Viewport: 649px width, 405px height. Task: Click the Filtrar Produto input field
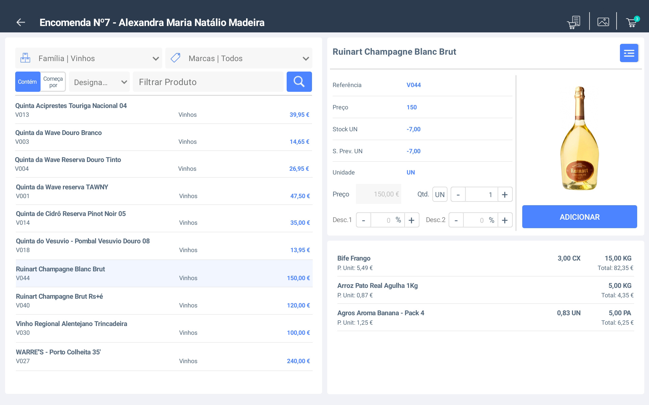tap(208, 82)
